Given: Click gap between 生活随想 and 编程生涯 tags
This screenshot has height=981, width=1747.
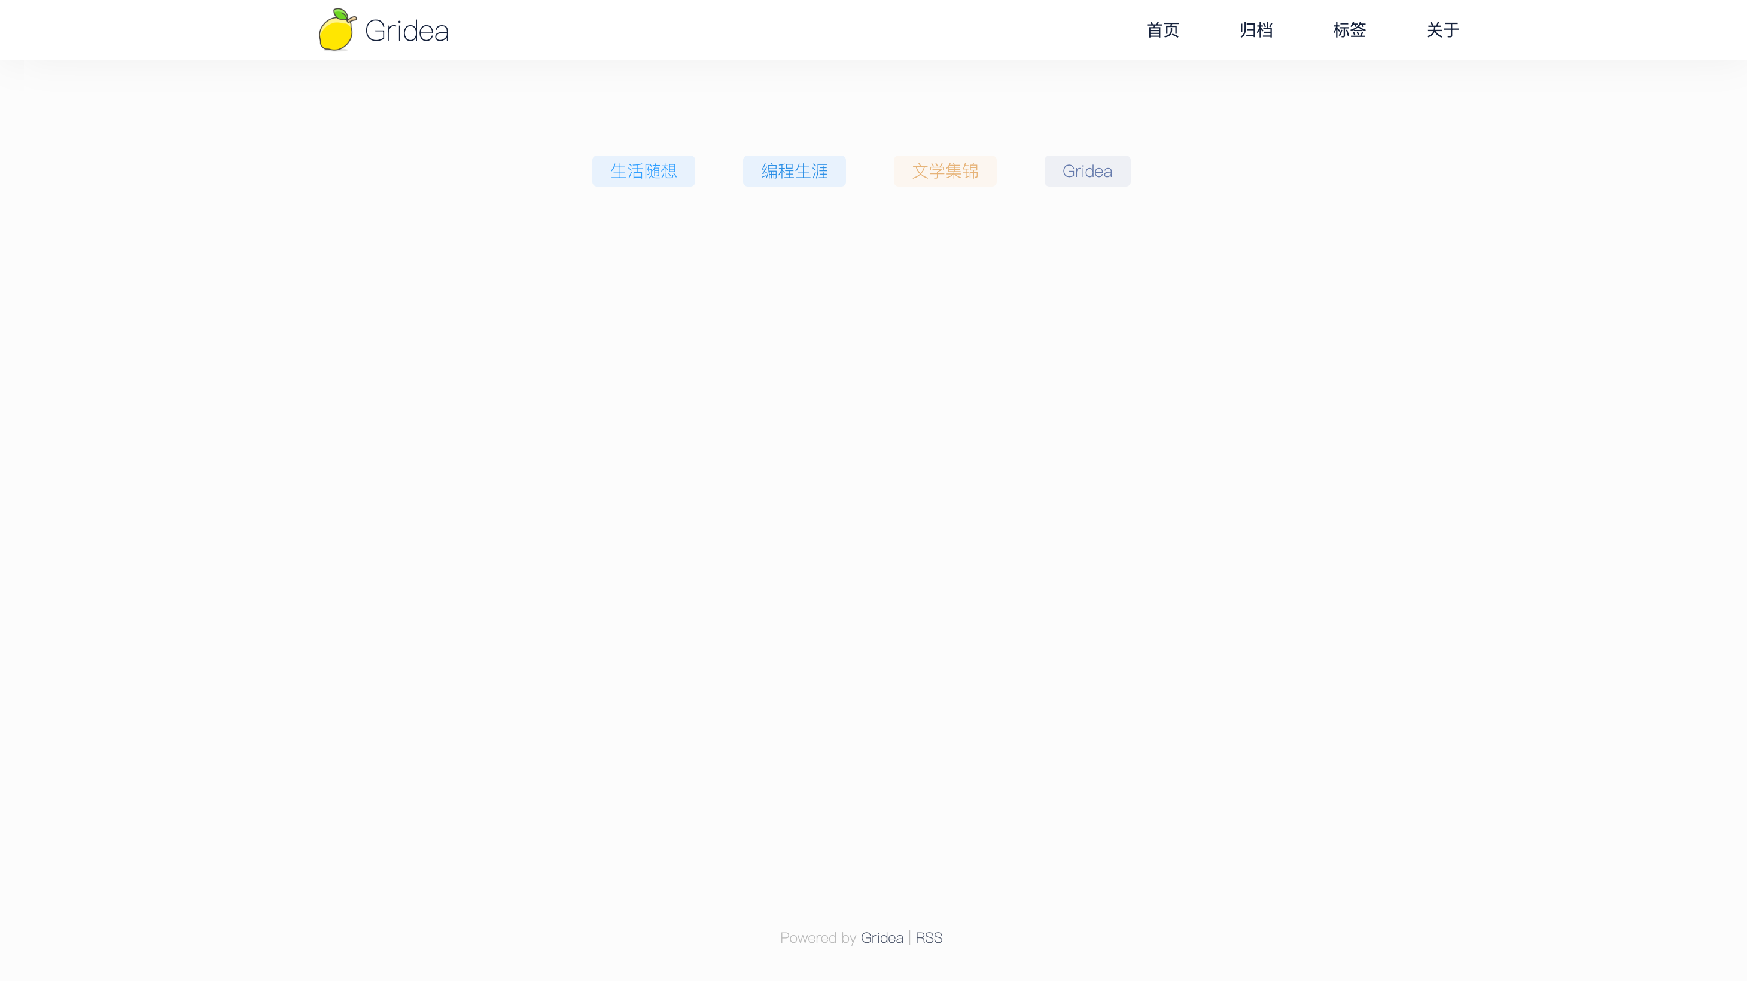Looking at the screenshot, I should click(x=719, y=171).
